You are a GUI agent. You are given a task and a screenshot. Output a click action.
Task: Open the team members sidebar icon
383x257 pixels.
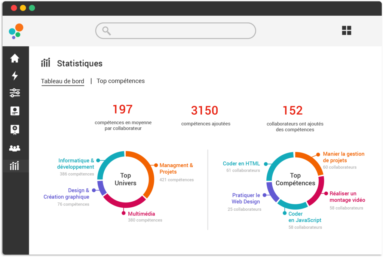click(x=15, y=148)
